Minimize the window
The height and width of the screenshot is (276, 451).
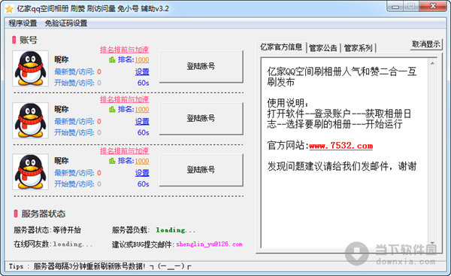[395, 6]
